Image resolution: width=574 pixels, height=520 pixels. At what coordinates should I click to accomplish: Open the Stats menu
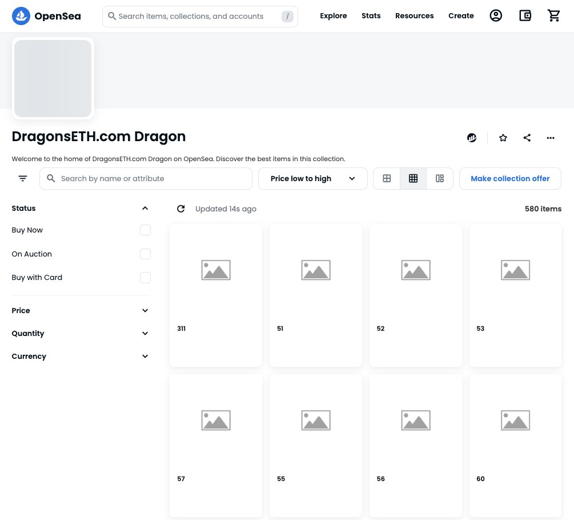[x=371, y=16]
